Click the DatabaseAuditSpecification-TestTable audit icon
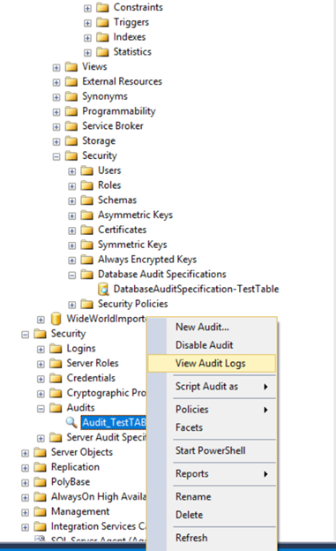Image resolution: width=336 pixels, height=551 pixels. coord(103,290)
